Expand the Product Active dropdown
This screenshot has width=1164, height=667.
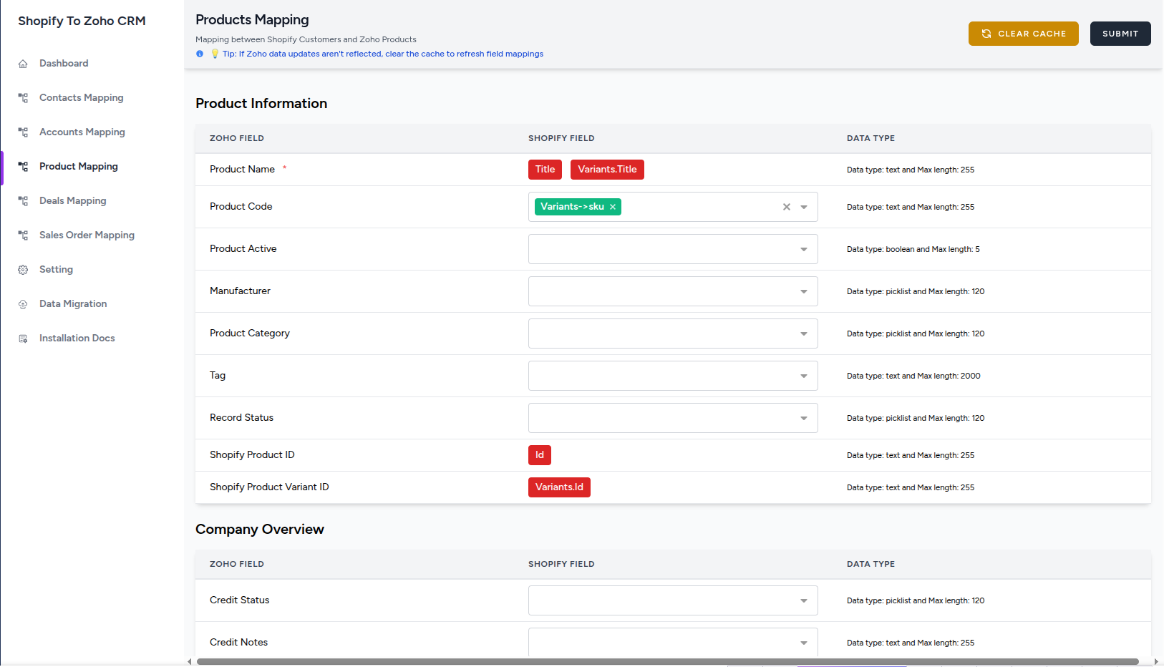803,249
